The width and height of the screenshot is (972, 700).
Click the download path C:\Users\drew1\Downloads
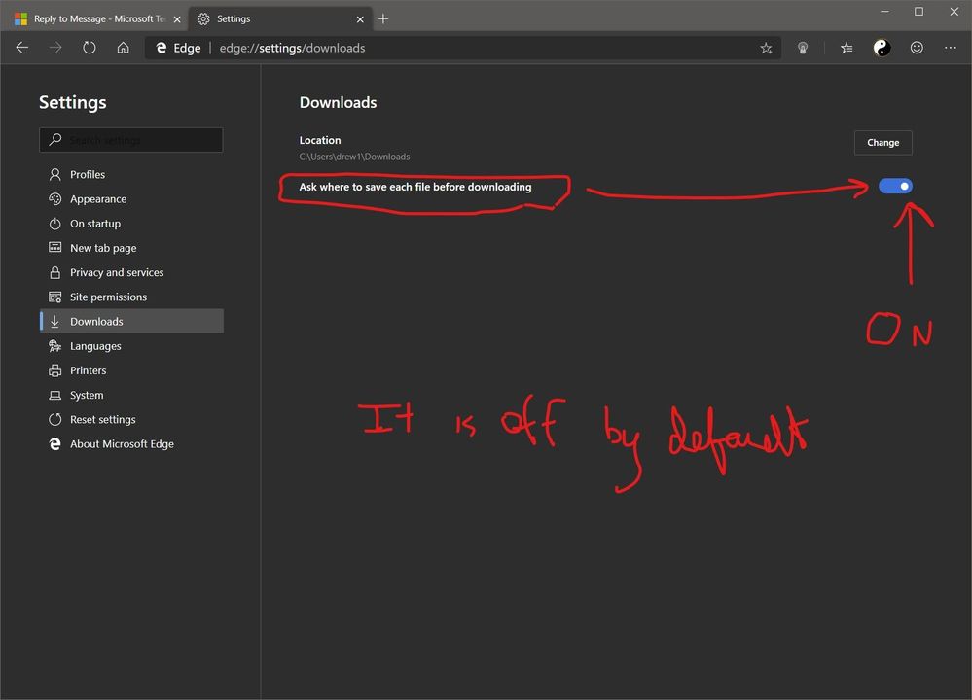point(354,157)
